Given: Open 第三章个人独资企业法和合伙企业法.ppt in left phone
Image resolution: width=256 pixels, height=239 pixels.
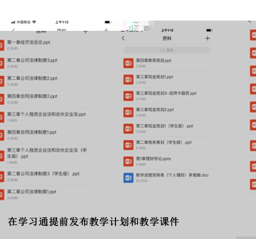Looking at the screenshot, I should tap(46, 114).
